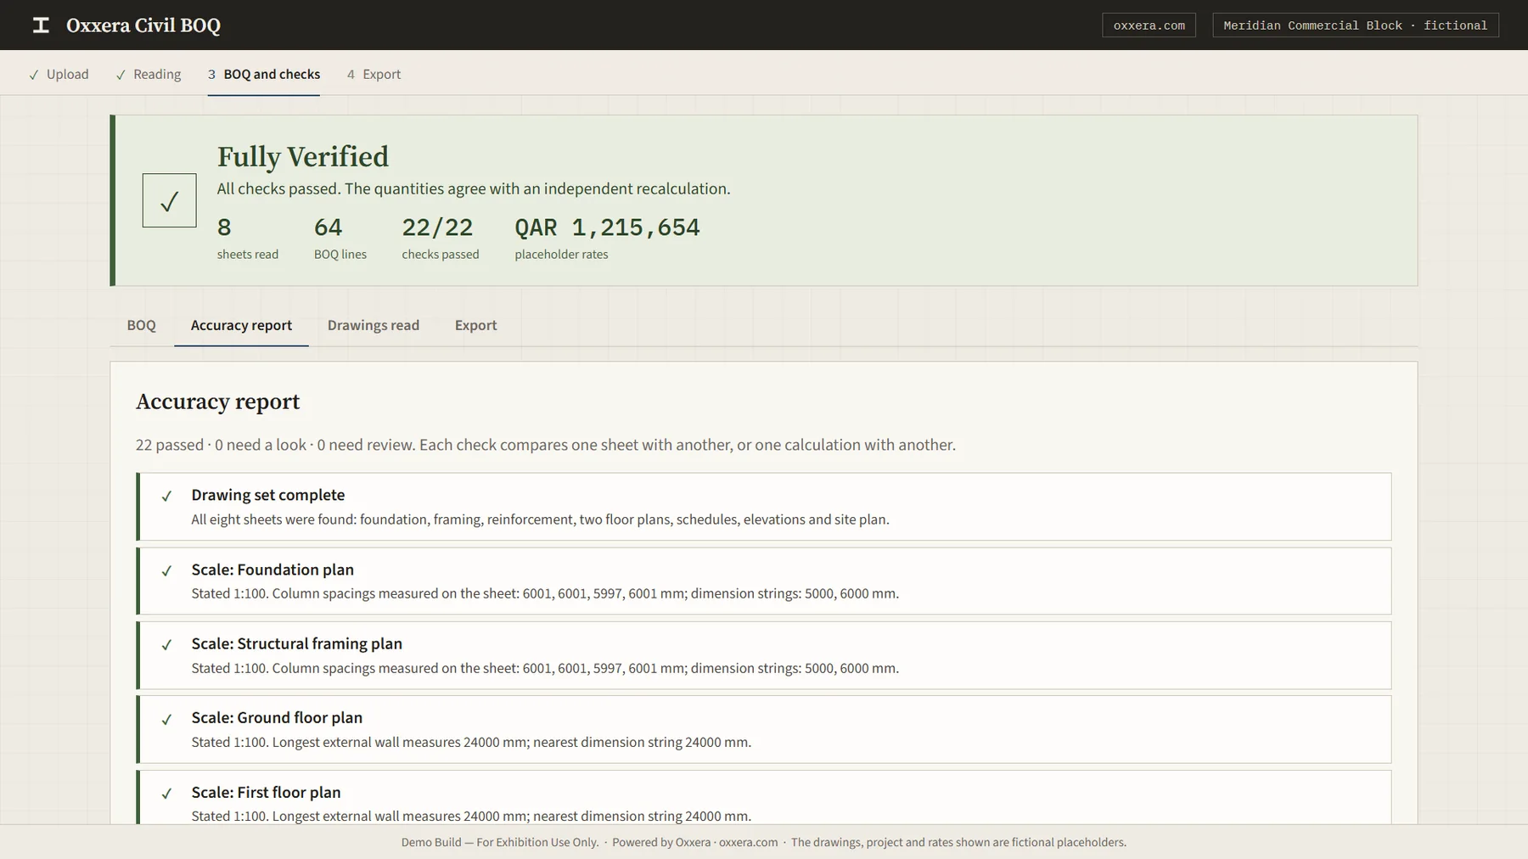Open the Drawings read tab
This screenshot has width=1528, height=859.
(x=374, y=325)
